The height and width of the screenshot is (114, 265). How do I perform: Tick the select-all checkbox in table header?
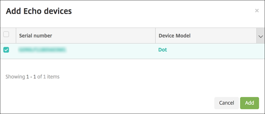point(6,34)
